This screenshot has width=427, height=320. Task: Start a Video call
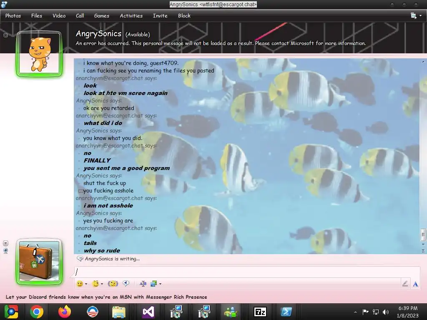(59, 16)
